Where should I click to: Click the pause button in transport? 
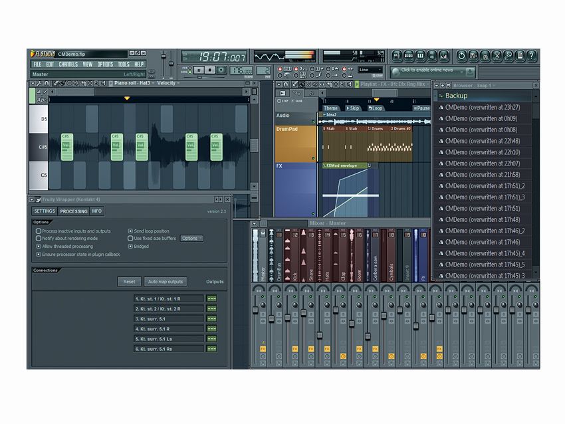click(199, 70)
